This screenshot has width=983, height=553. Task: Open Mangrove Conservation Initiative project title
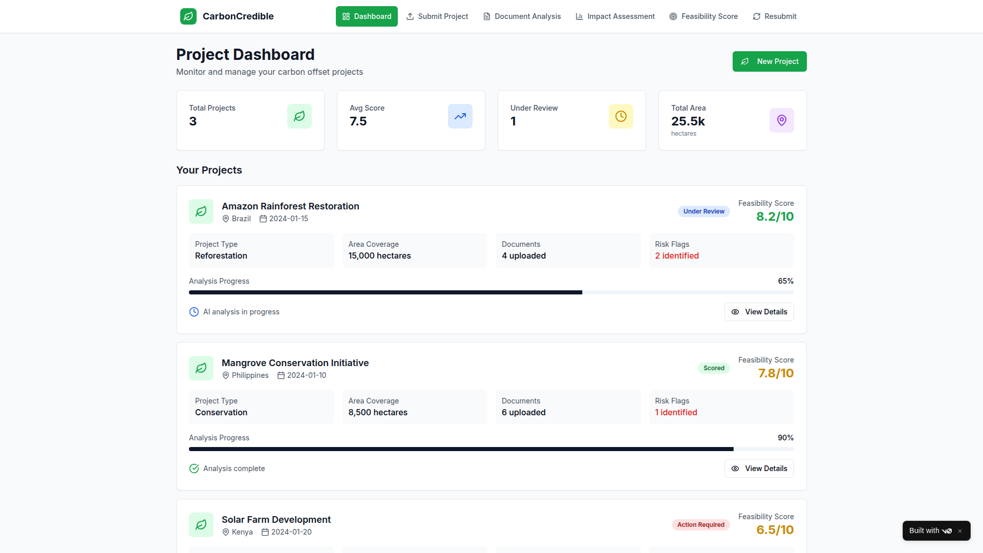[295, 363]
